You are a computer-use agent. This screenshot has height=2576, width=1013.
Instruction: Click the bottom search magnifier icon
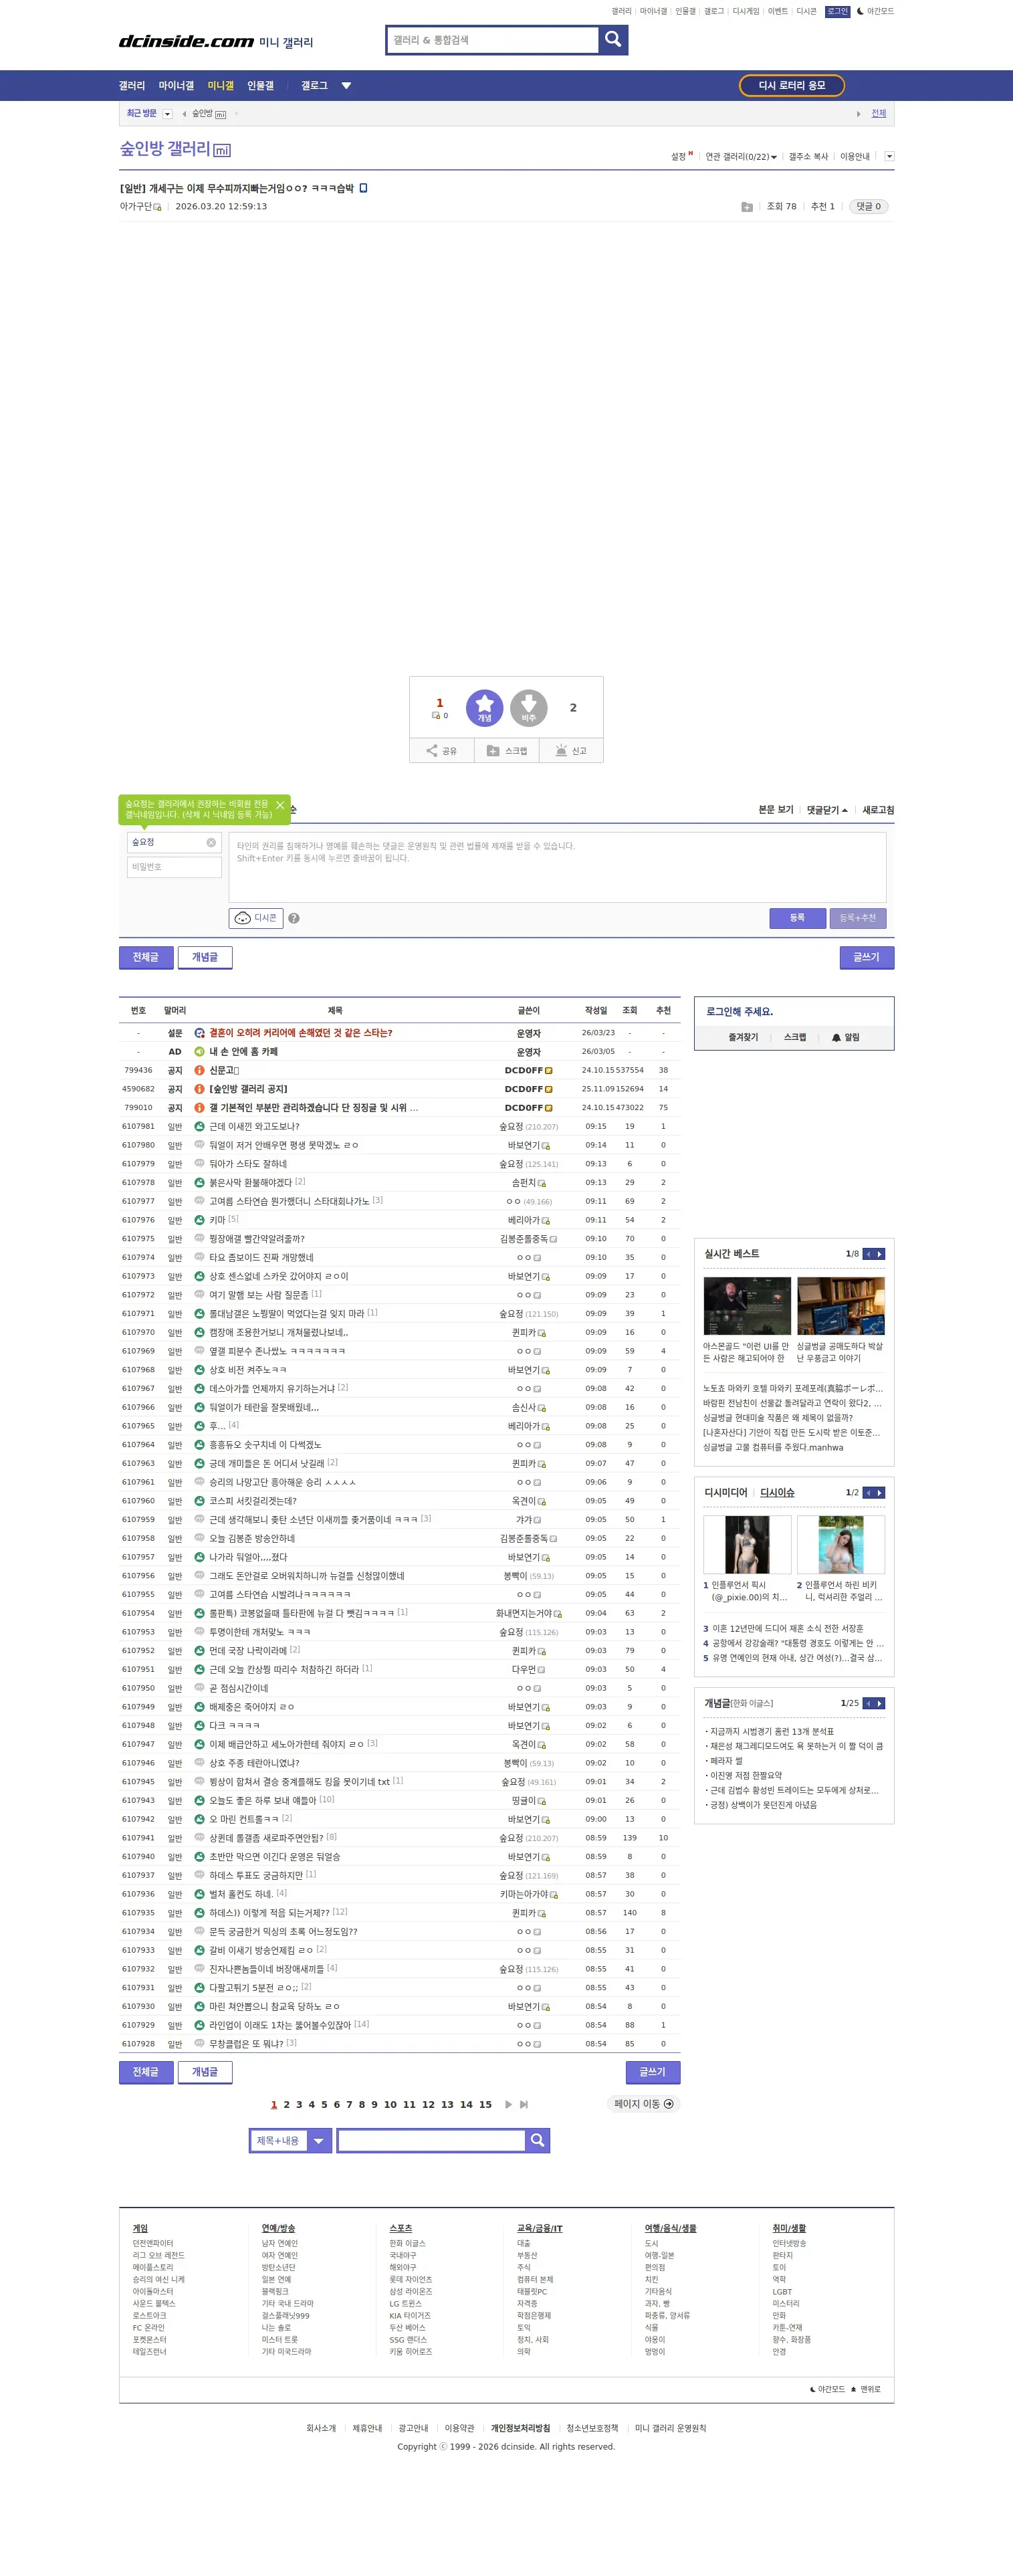coord(537,2140)
